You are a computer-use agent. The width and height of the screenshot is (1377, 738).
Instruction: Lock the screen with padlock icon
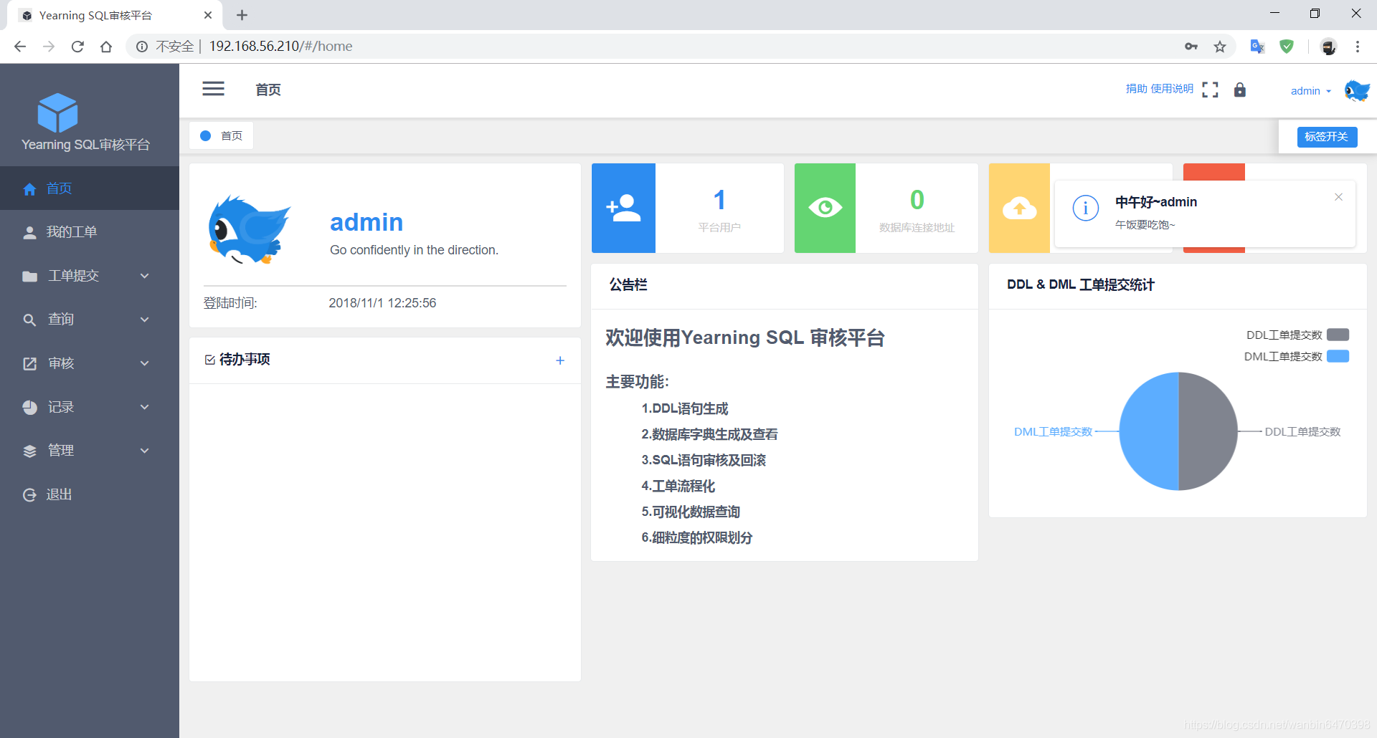(1240, 90)
